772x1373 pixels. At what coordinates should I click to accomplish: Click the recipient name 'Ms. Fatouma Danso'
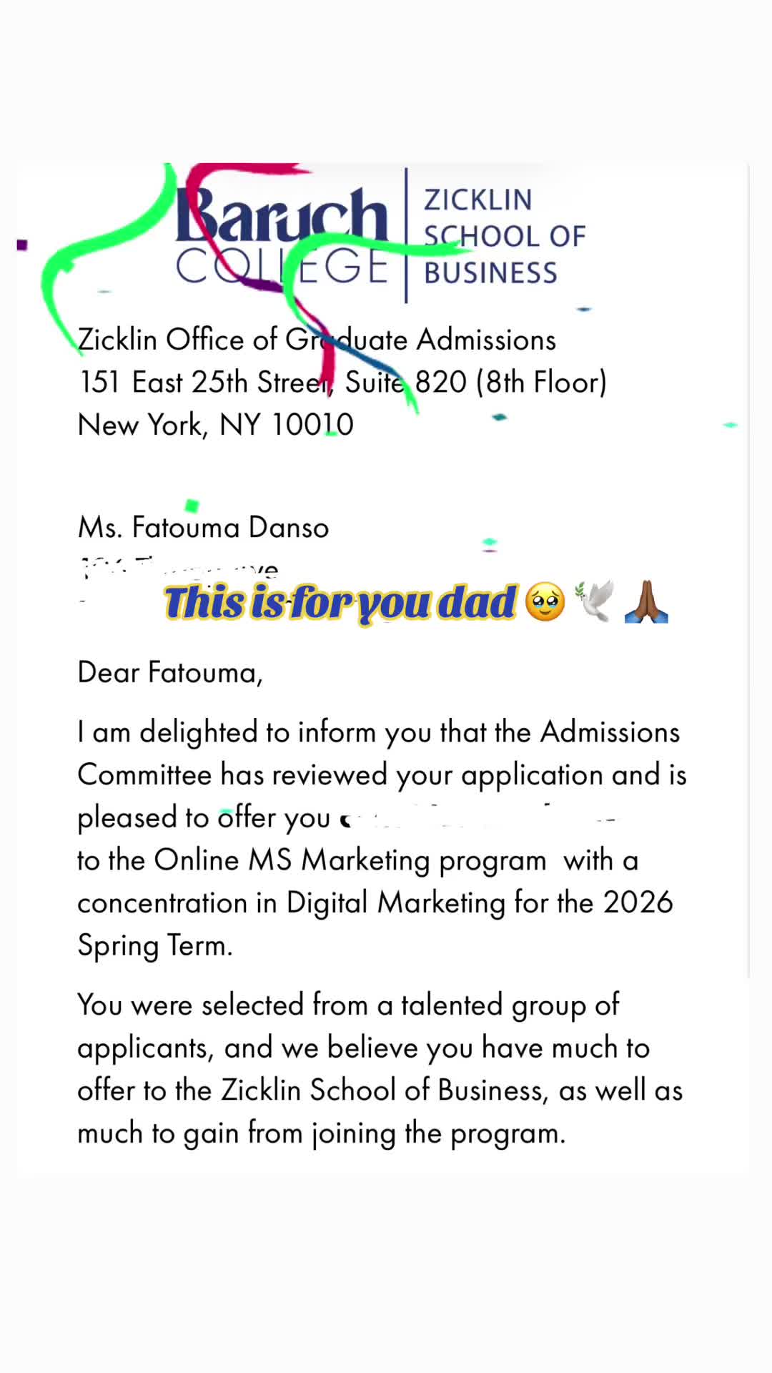coord(204,528)
